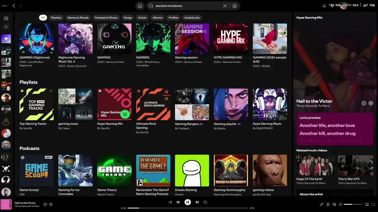This screenshot has width=378, height=212.
Task: Skip to the previous track
Action: tap(178, 202)
